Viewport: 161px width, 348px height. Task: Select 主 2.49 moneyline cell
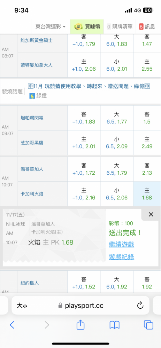point(147,143)
